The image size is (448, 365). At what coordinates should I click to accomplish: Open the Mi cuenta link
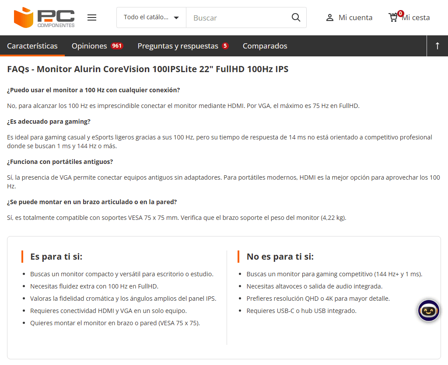(355, 17)
